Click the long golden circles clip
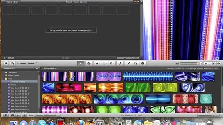This screenshot has width=223, height=125. tap(67, 99)
